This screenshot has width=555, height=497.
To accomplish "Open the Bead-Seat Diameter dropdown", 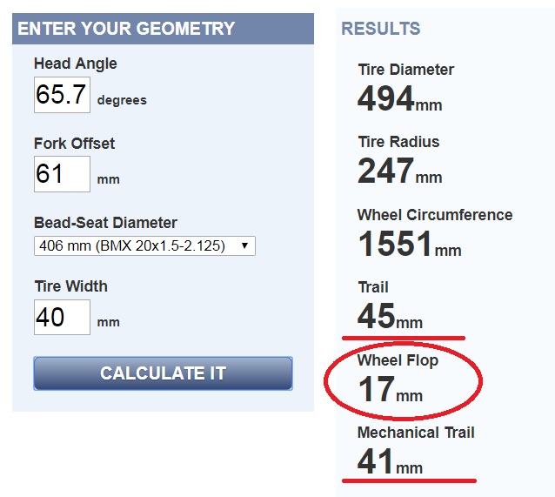I will click(x=144, y=245).
